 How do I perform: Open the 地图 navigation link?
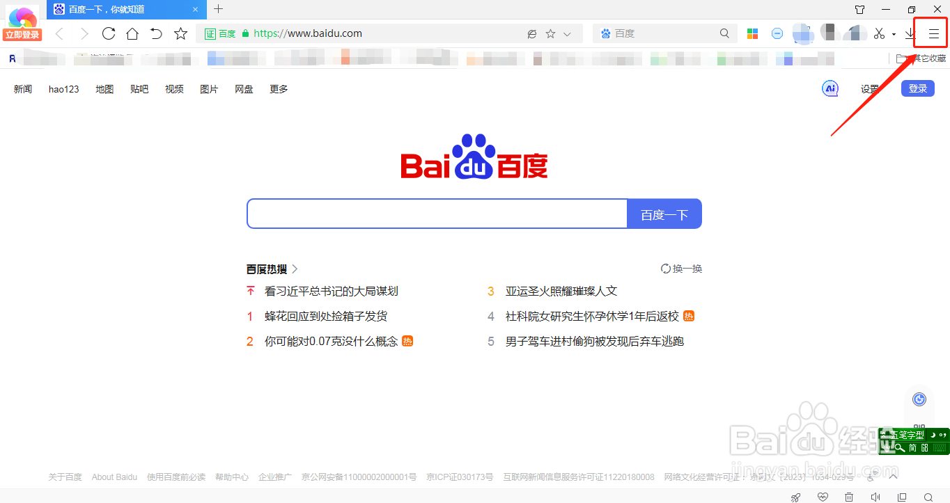104,89
